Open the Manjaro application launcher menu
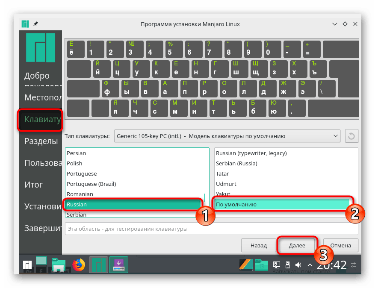Image resolution: width=375 pixels, height=288 pixels. point(27,265)
